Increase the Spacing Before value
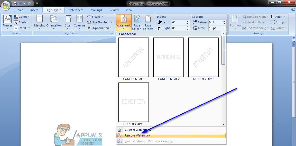 click(224, 21)
